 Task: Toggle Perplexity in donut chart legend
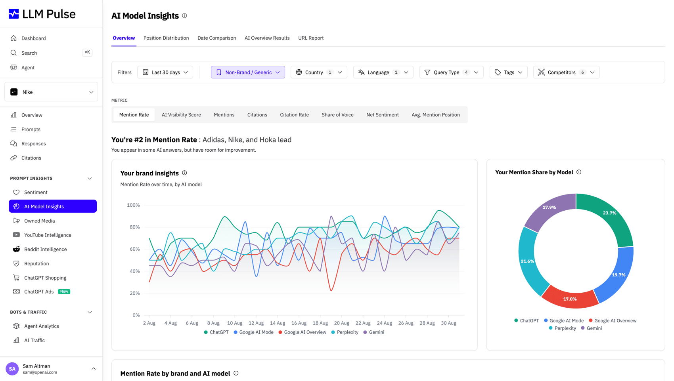pyautogui.click(x=562, y=328)
